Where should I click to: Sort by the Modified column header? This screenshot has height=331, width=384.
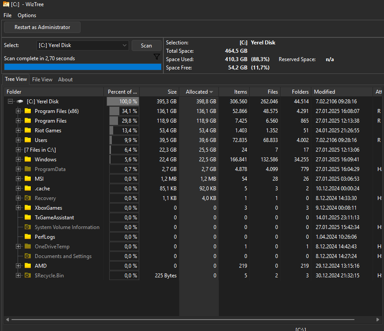click(x=342, y=92)
